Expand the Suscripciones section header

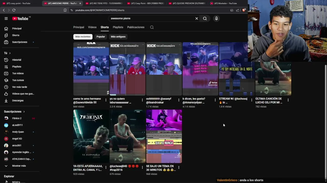[14, 112]
